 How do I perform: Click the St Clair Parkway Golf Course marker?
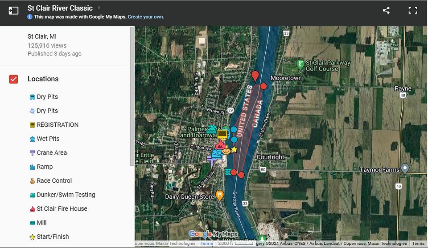pos(300,65)
